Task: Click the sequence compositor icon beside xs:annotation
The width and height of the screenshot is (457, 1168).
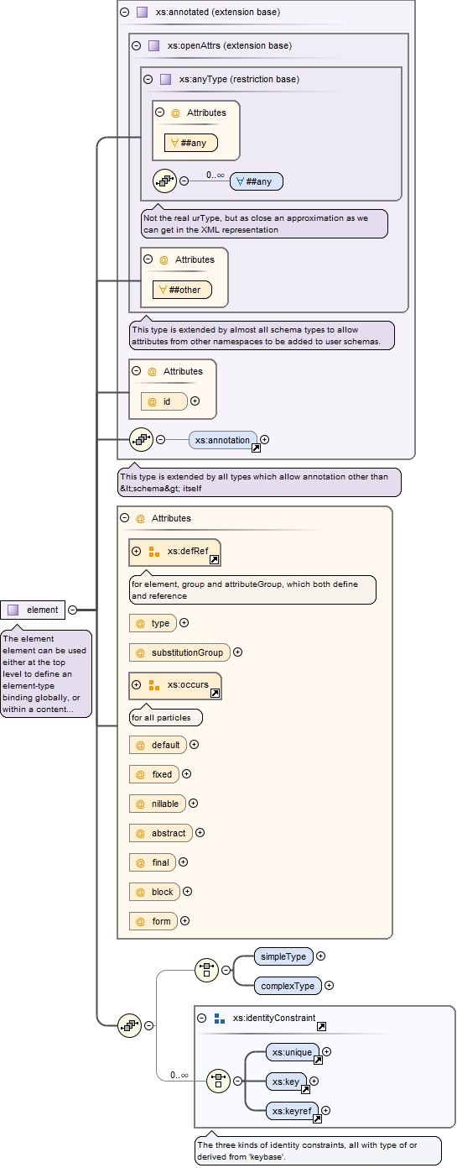Action: [x=141, y=439]
